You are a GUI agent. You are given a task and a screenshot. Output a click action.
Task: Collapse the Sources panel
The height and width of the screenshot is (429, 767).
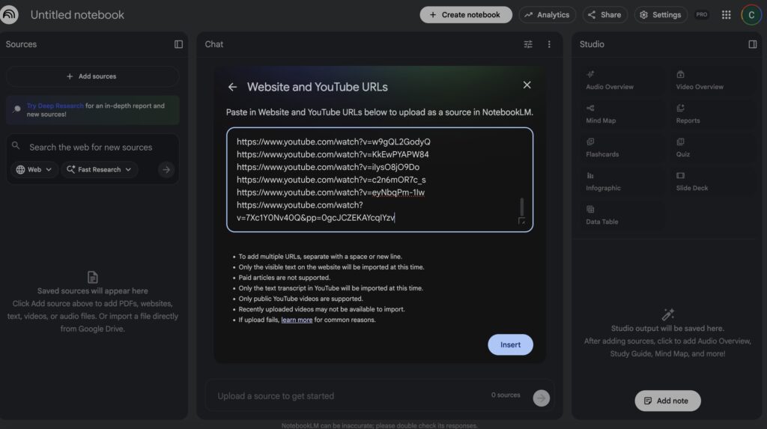pos(178,44)
